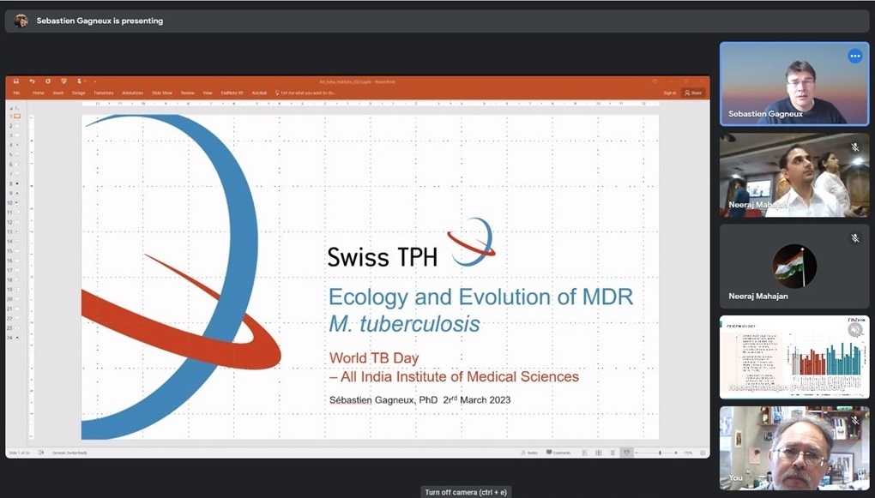Select Neeraj Mahajan's flag avatar tile
The height and width of the screenshot is (498, 875).
(794, 266)
